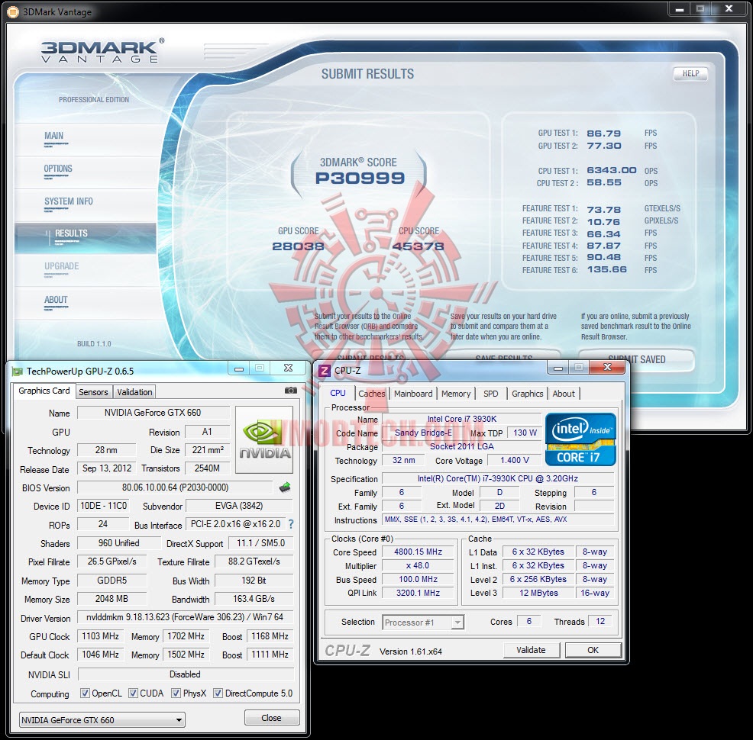Click the HELP button in 3DMark

pyautogui.click(x=690, y=73)
